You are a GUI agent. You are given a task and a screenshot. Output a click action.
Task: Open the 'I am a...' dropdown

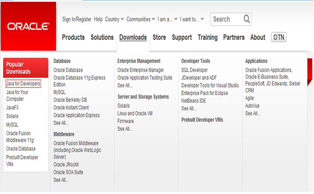(x=168, y=19)
